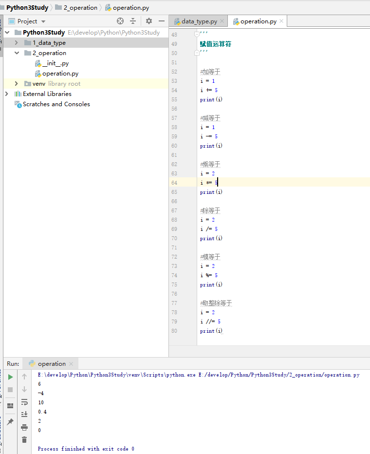Open __init__.py in project tree
The width and height of the screenshot is (370, 454).
coord(55,63)
